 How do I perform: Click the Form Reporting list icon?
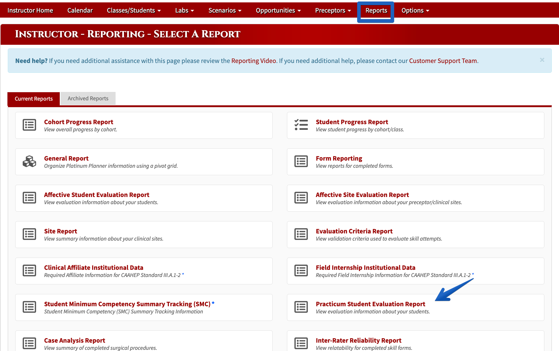pos(301,161)
